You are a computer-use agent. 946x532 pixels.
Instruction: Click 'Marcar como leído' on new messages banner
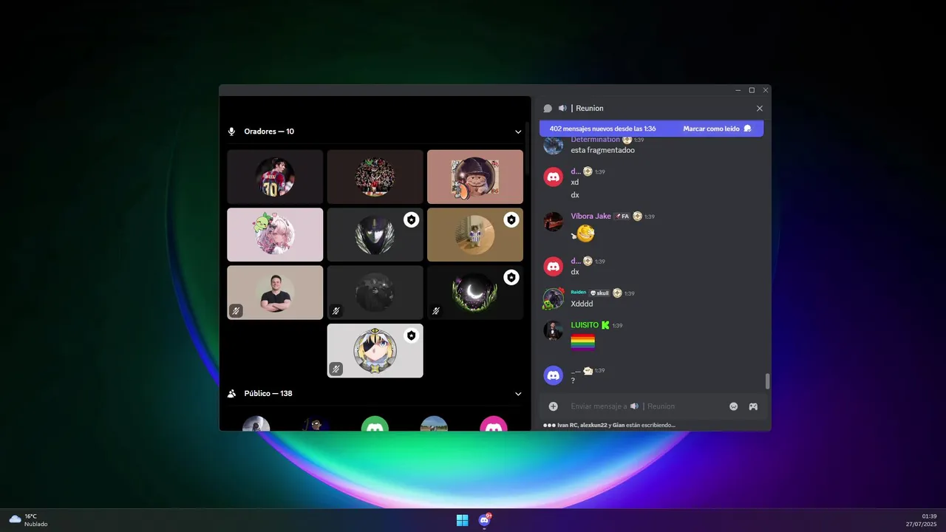coord(717,129)
